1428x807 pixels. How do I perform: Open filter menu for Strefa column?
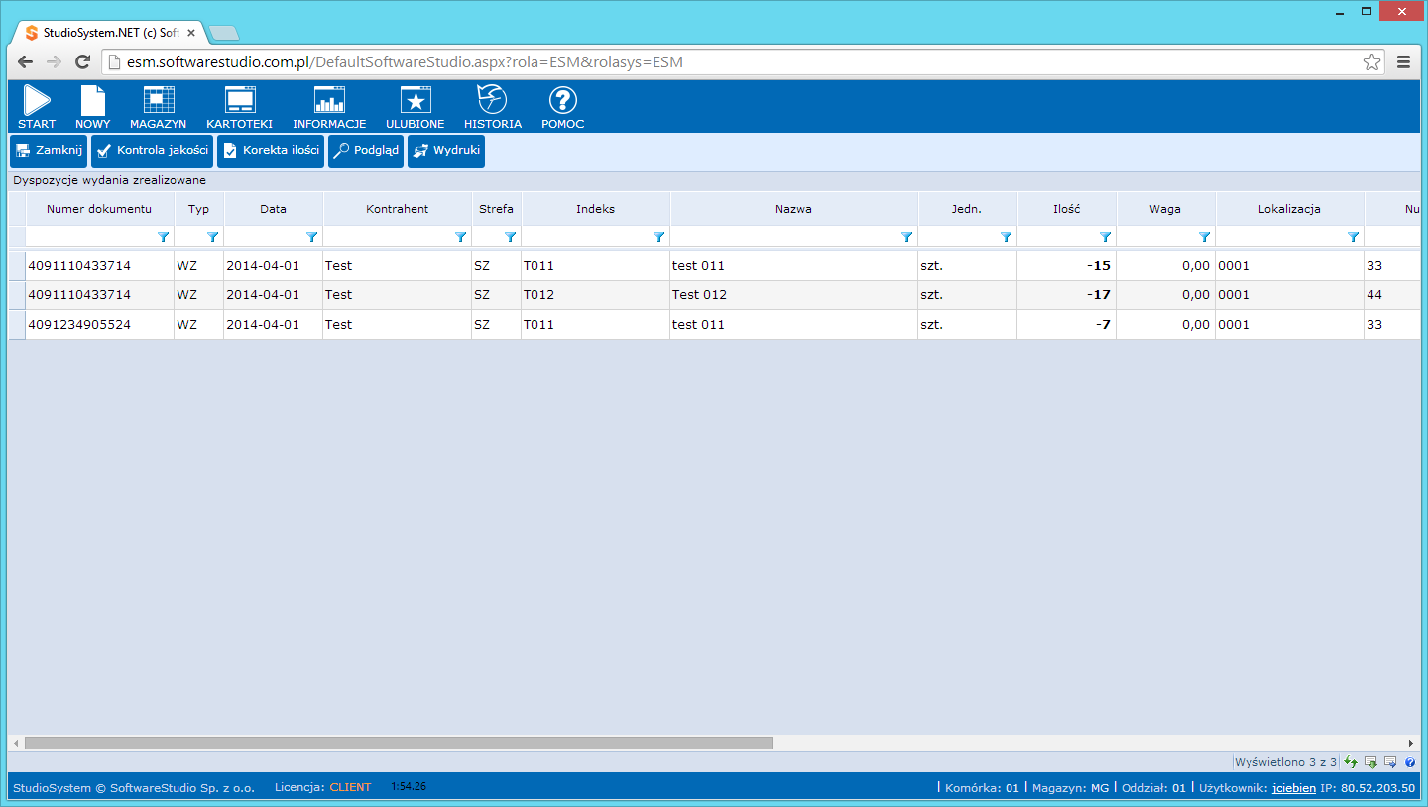(x=511, y=237)
